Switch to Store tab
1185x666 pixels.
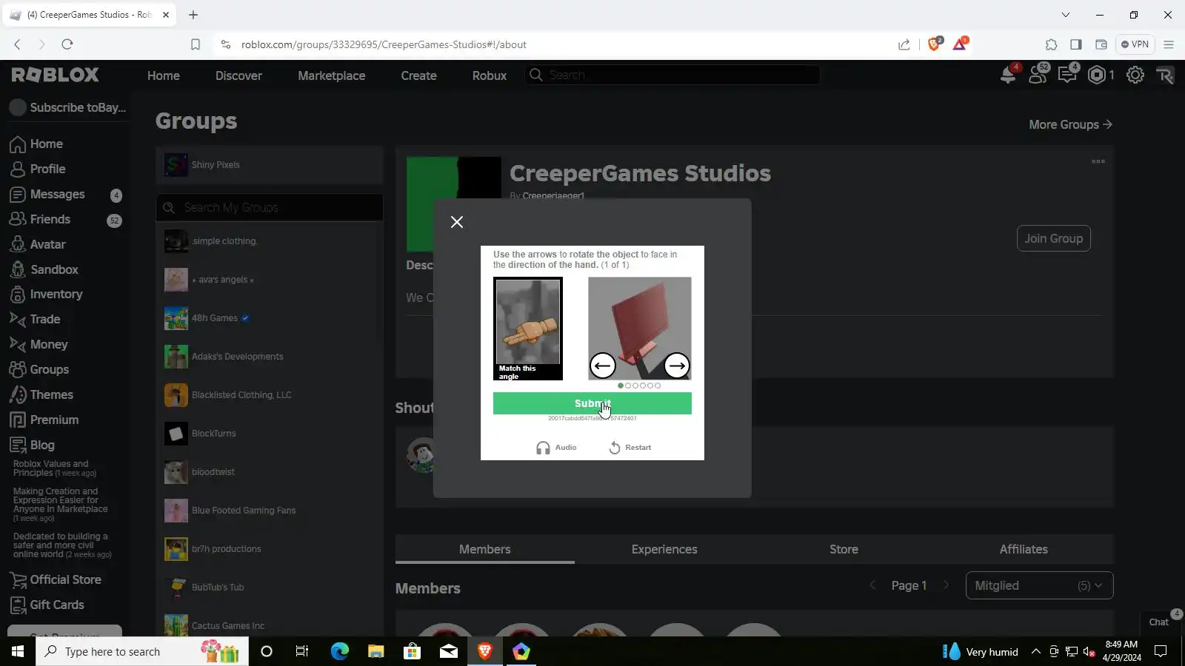pyautogui.click(x=844, y=549)
